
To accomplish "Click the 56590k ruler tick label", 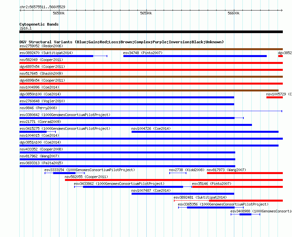I will [x=146, y=13].
